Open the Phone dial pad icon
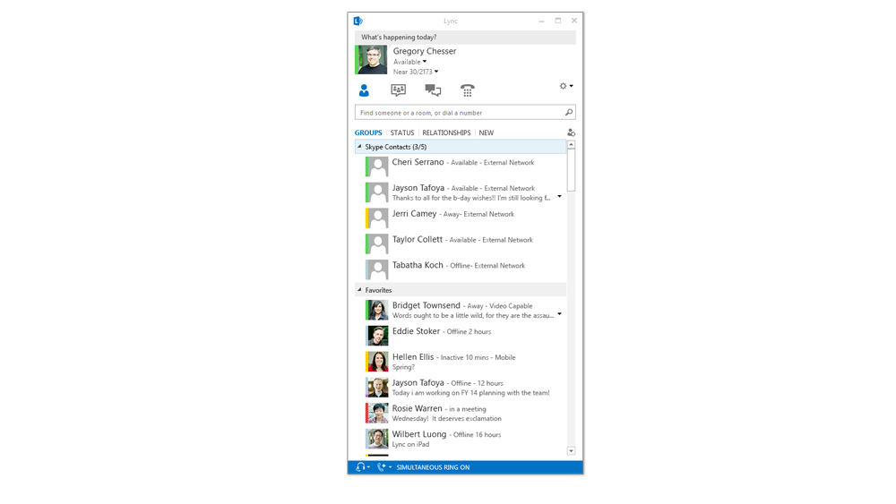The width and height of the screenshot is (896, 504). (x=468, y=90)
